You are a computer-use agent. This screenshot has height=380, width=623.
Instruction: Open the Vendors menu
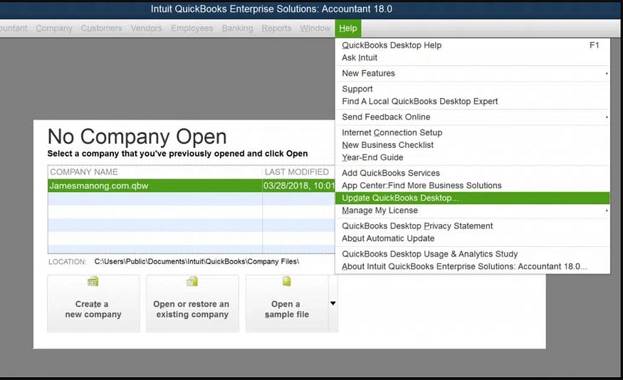pyautogui.click(x=146, y=28)
